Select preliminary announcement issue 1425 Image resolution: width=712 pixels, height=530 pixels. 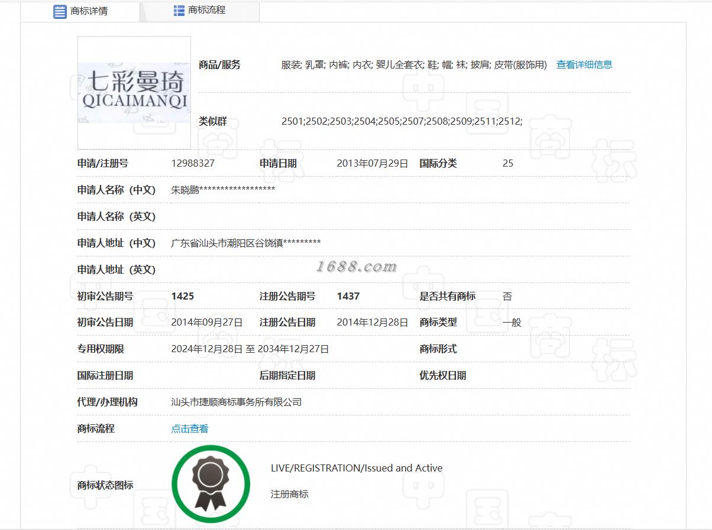tap(183, 296)
